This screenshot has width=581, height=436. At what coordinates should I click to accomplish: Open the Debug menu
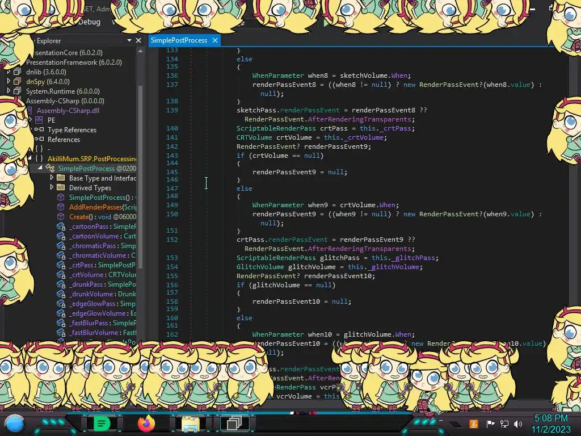click(x=89, y=22)
